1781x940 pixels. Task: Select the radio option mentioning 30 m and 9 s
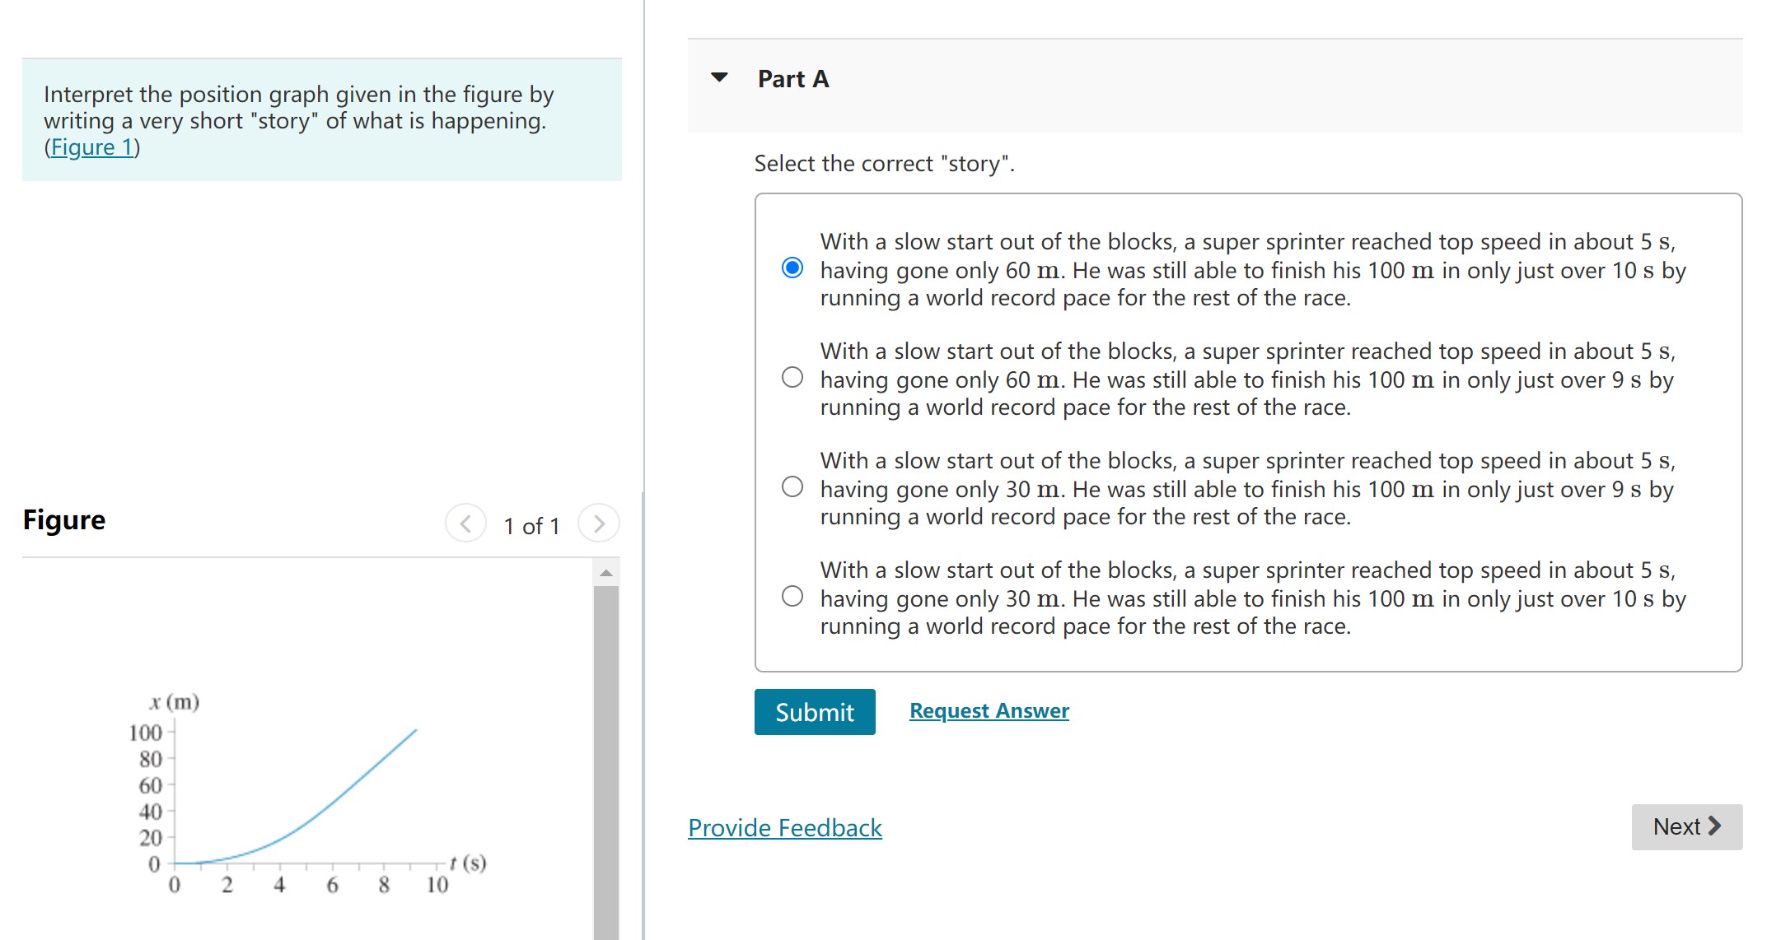791,486
